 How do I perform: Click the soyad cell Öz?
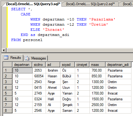coord(68,70)
